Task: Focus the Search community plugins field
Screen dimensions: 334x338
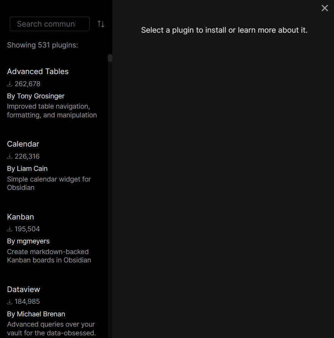Action: point(49,24)
